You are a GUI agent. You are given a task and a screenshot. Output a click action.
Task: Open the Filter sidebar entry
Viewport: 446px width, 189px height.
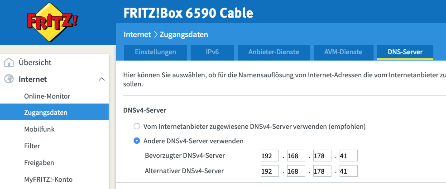[32, 146]
